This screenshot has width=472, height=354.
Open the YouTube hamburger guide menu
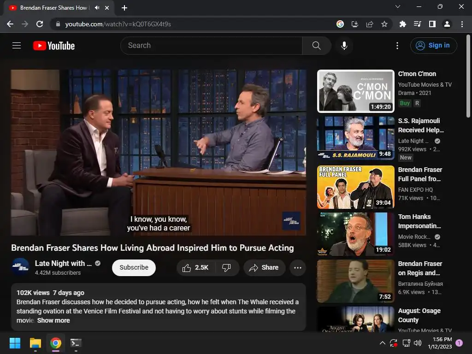(x=17, y=46)
